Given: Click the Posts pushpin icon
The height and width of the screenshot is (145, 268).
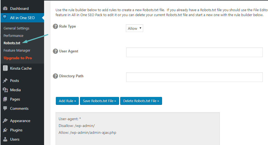Looking at the screenshot, I should [5, 80].
